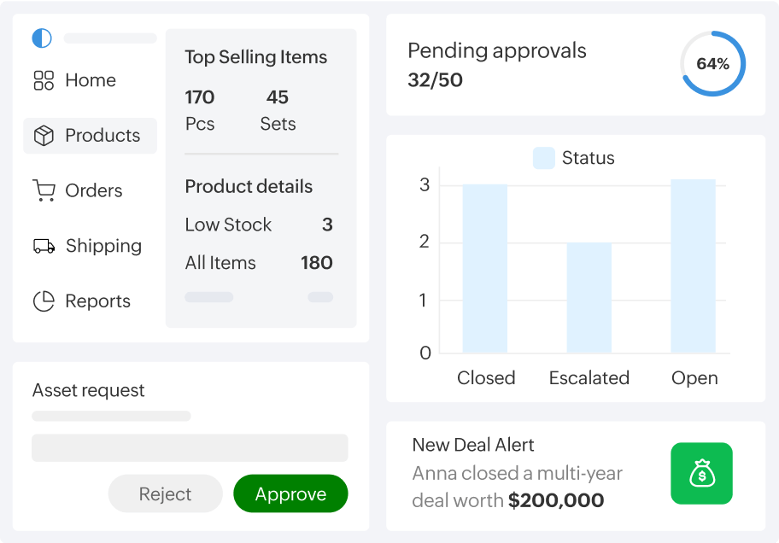The width and height of the screenshot is (779, 543).
Task: Click the Products box icon
Action: (44, 135)
